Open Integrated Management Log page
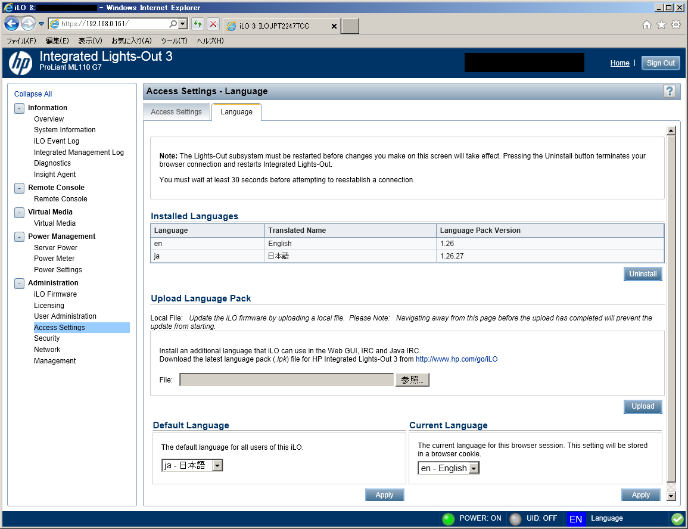688x529 pixels. click(79, 153)
